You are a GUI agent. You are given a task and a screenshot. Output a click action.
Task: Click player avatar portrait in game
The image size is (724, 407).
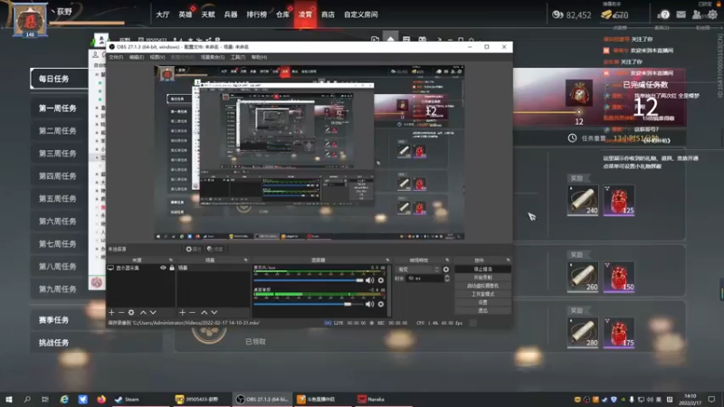tap(30, 19)
